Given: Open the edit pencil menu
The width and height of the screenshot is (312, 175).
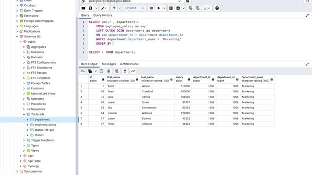Looking at the screenshot, I should (x=104, y=8).
